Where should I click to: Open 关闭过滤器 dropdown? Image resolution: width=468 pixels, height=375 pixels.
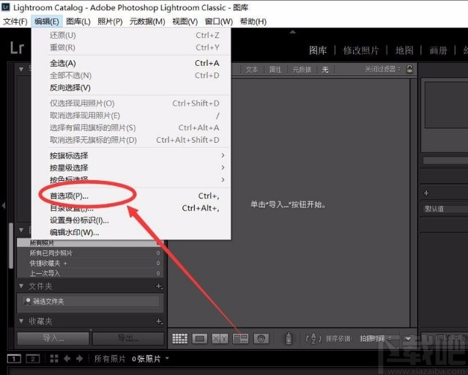point(382,70)
